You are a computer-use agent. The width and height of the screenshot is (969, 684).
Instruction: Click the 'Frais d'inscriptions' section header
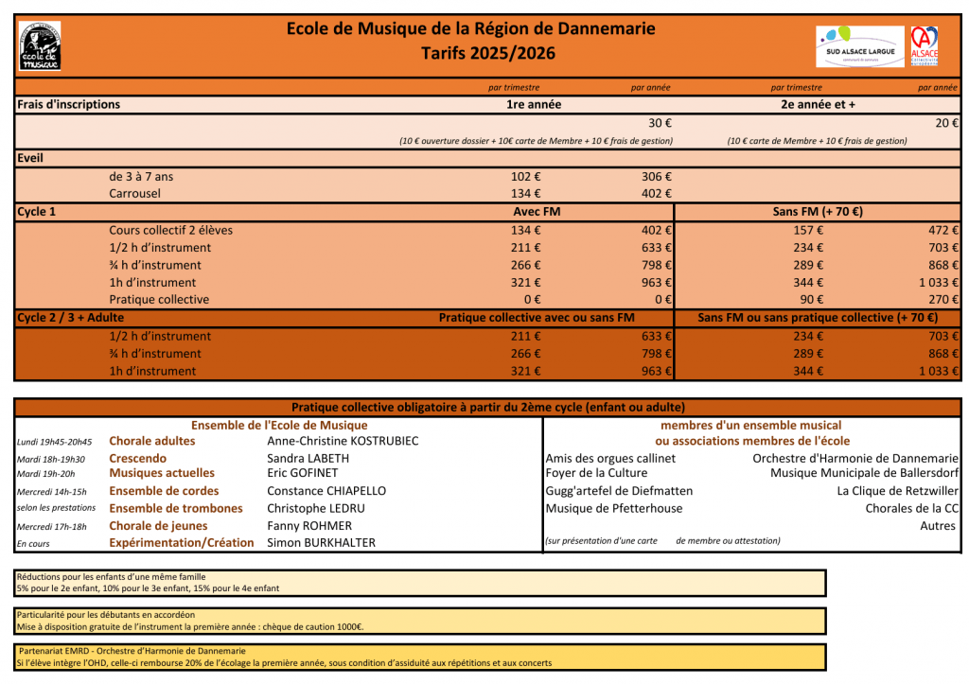click(x=69, y=105)
